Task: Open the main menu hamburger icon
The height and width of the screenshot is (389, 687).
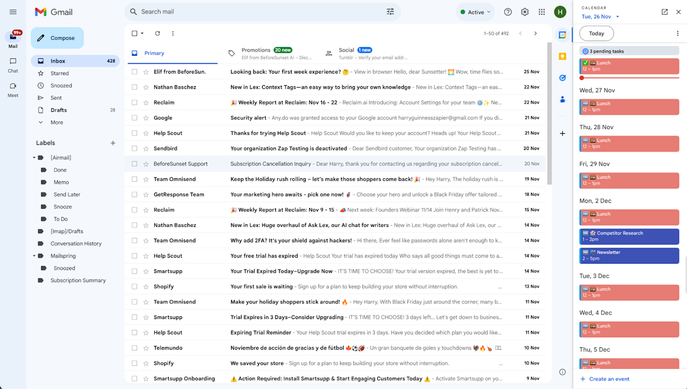Action: pos(13,12)
